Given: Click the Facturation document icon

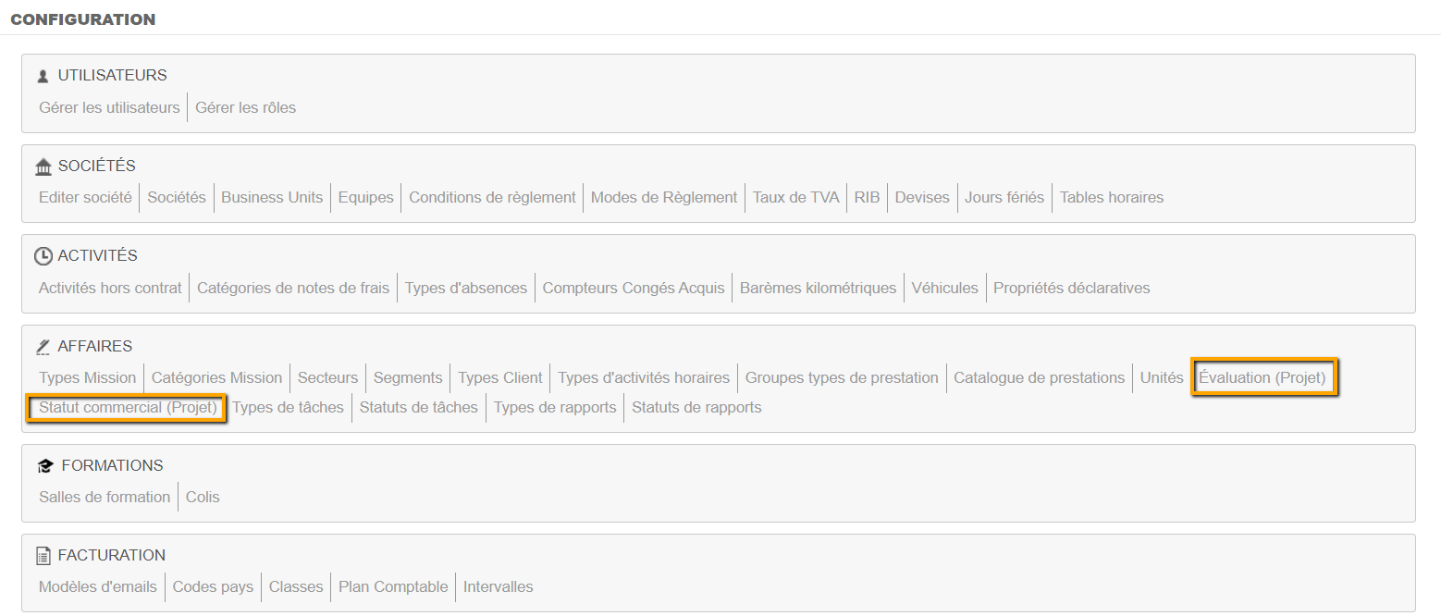Looking at the screenshot, I should point(43,556).
